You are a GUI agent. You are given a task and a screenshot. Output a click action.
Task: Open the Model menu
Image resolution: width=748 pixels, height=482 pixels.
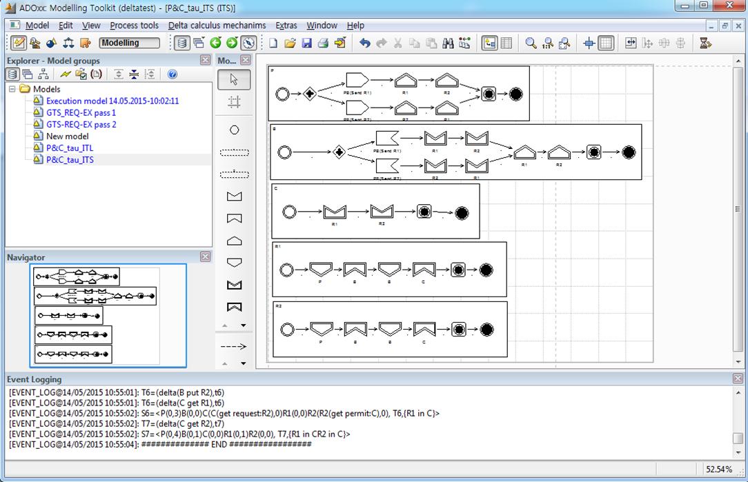tap(37, 26)
